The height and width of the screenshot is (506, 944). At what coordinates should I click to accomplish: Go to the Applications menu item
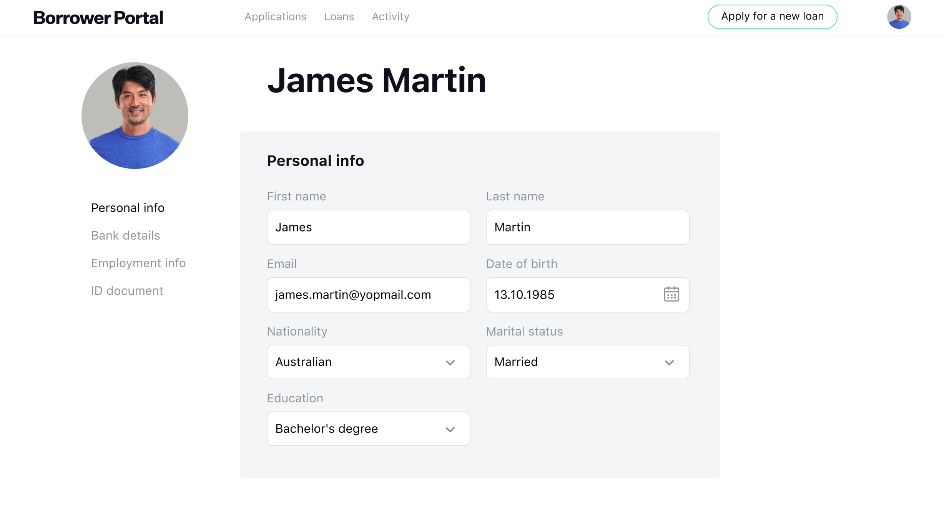[x=276, y=17]
